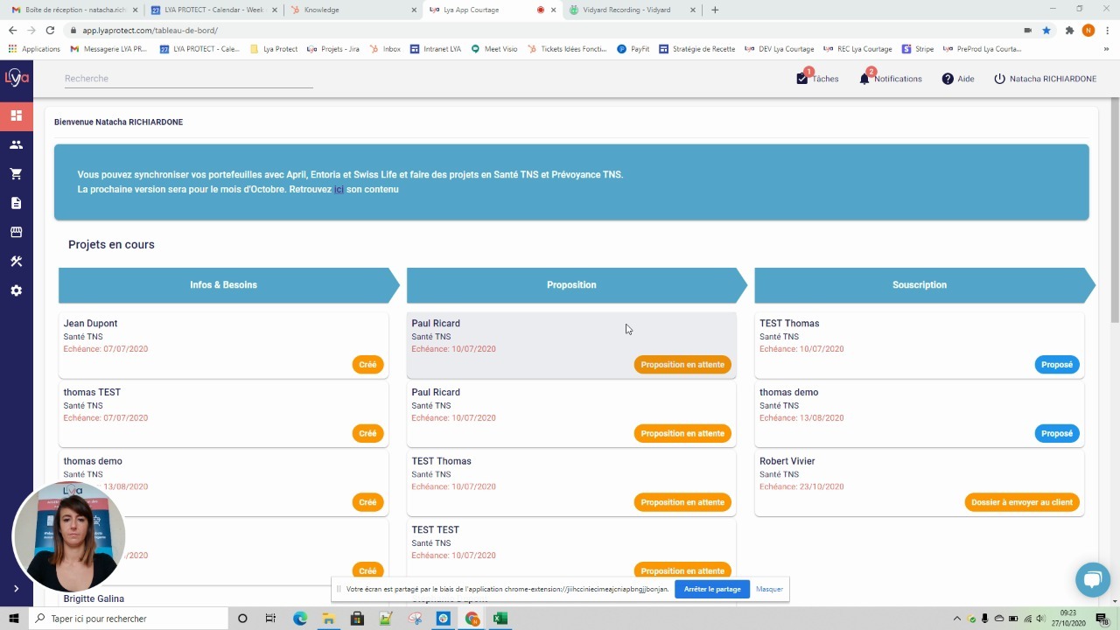This screenshot has height=630, width=1120.
Task: Open the tools icon in the sidebar
Action: click(x=16, y=262)
